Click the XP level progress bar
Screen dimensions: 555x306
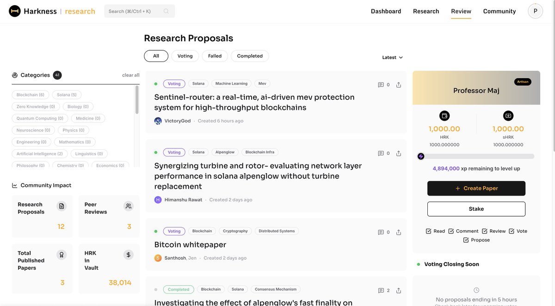(x=476, y=156)
